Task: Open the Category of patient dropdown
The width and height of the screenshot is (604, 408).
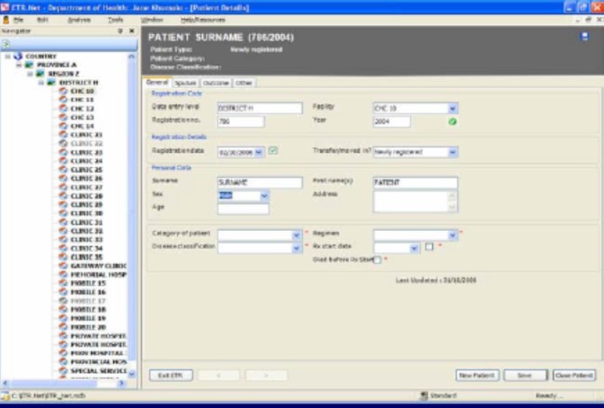Action: tap(296, 235)
